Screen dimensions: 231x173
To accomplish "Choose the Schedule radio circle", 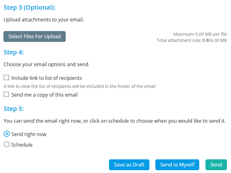I will pos(7,144).
